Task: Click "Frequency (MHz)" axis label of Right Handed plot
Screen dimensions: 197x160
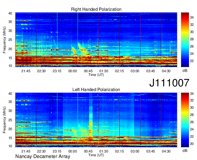Action: click(4, 40)
